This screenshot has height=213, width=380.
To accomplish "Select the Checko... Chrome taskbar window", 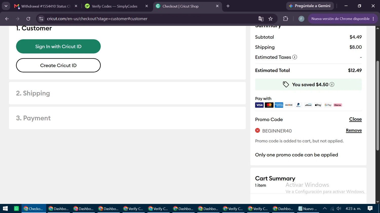I will [34, 208].
